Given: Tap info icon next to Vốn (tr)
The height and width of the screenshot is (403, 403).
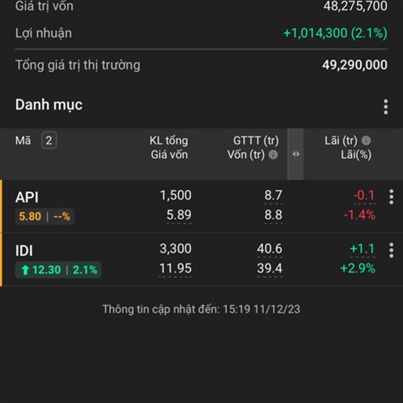Looking at the screenshot, I should pos(273,154).
